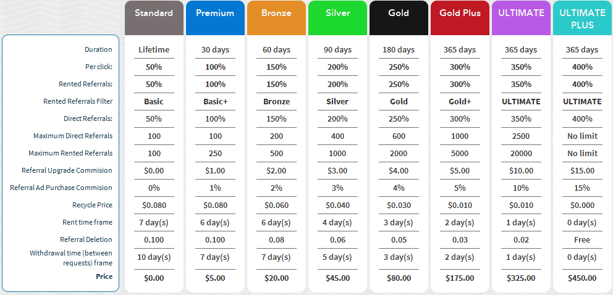Viewport: 613px width, 295px height.
Task: Click the $175.00 Gold Plus price
Action: point(460,278)
